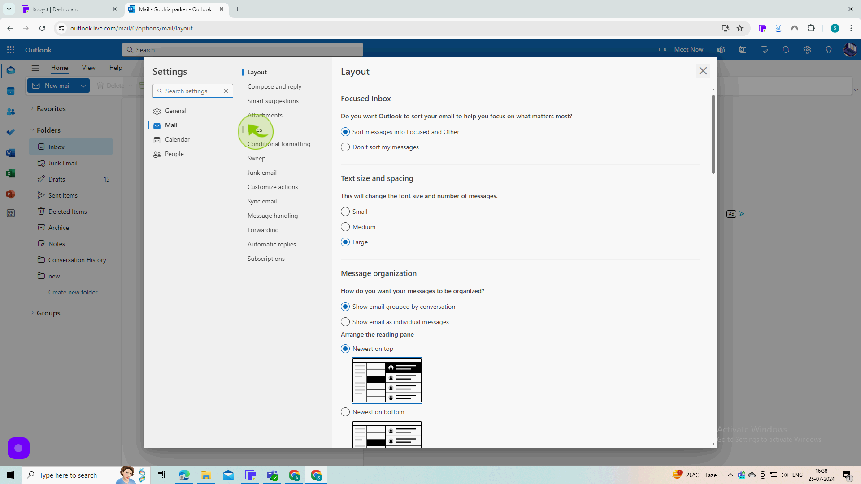Open the Outlook app launcher grid
The height and width of the screenshot is (484, 861).
(x=11, y=50)
